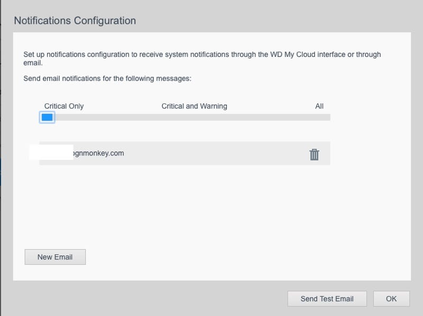The height and width of the screenshot is (316, 423).
Task: Select the Critical Only level label
Action: point(64,106)
